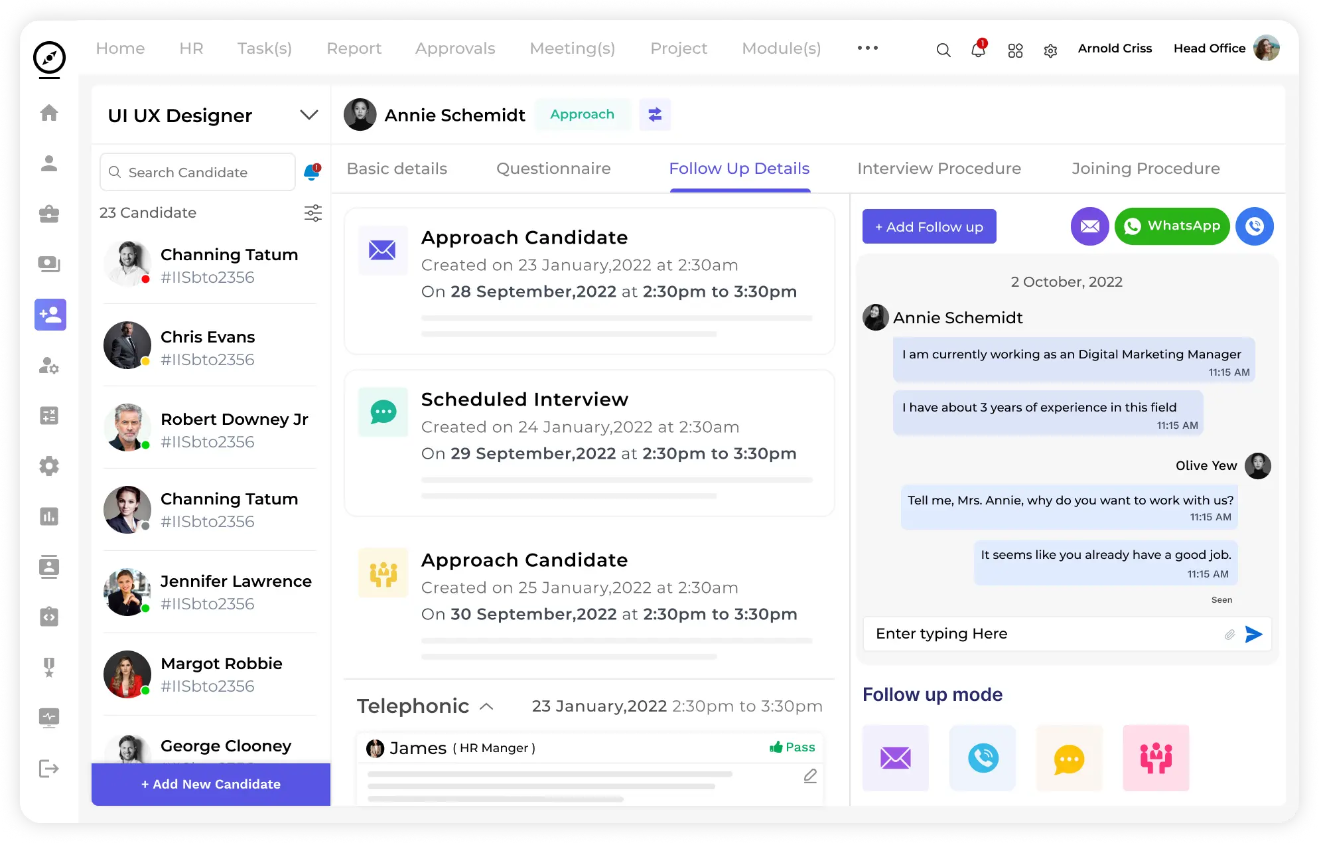Switch to the Questionnaire tab
The image size is (1319, 843).
point(553,169)
